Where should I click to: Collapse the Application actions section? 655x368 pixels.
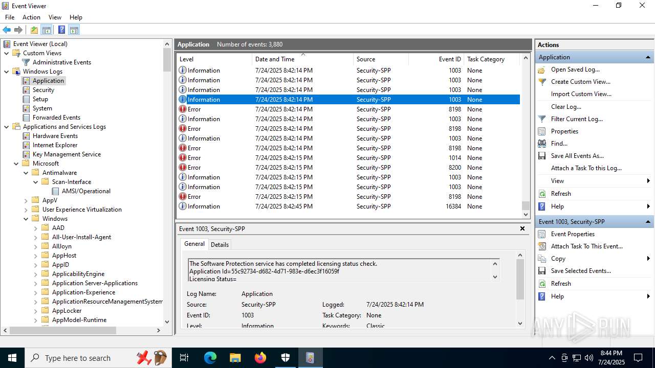tap(648, 57)
